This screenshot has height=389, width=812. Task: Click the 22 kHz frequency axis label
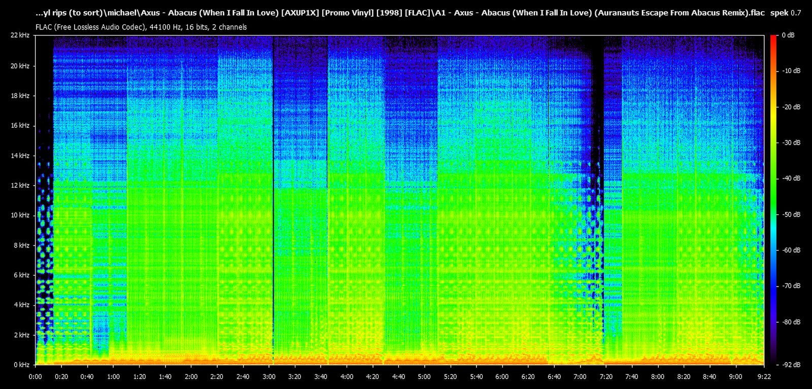click(20, 36)
